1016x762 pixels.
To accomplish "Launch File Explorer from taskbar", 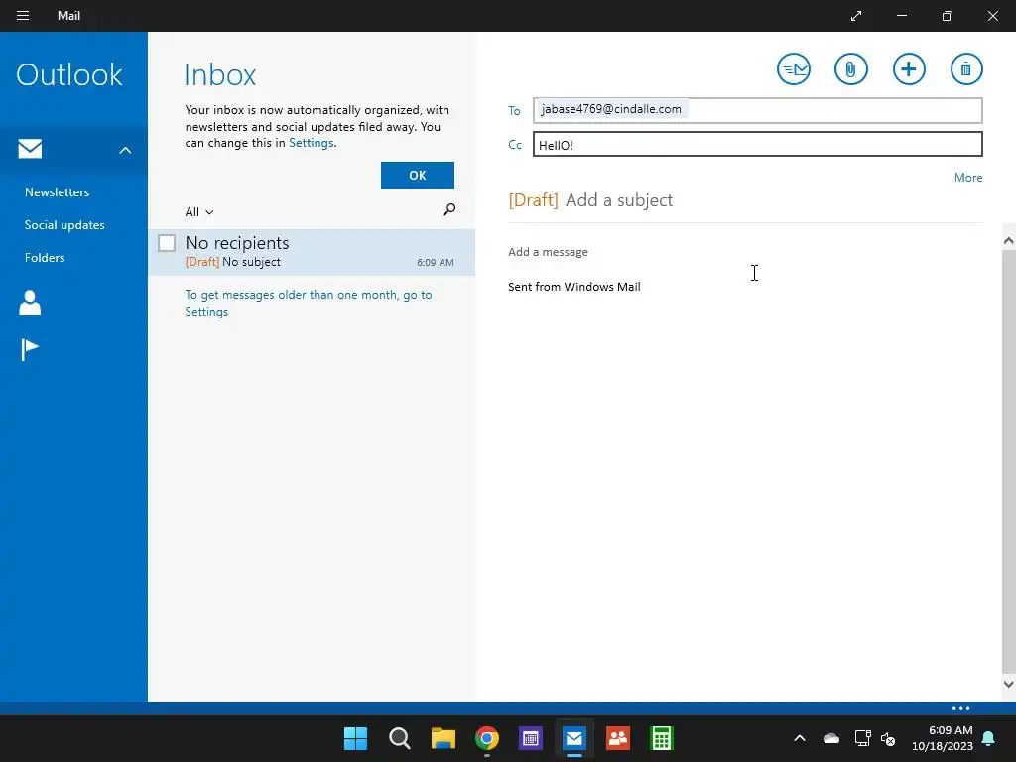I will pos(444,738).
